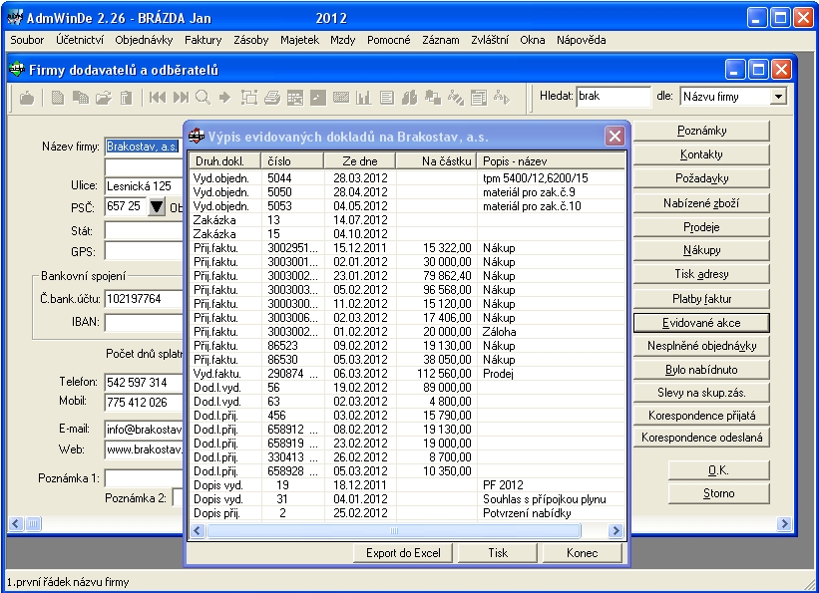Click the main window's scrollbar right arrow
819x593 pixels.
784,523
